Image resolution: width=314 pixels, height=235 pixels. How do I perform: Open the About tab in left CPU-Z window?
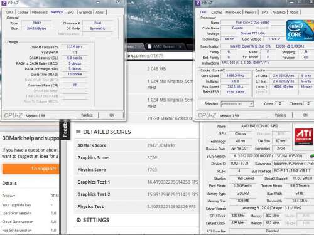point(100,13)
